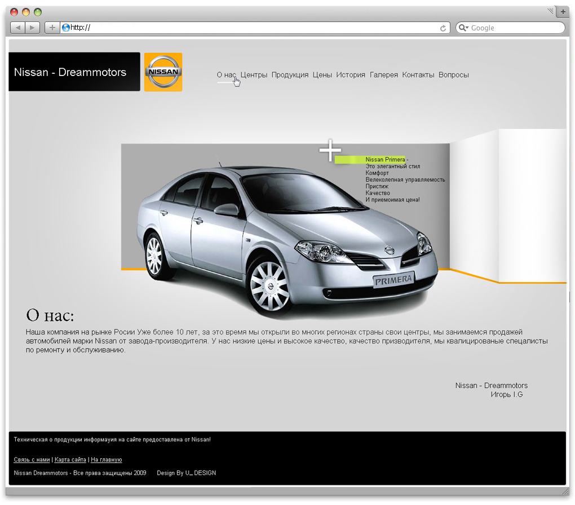The height and width of the screenshot is (505, 575).
Task: Open the Карта сайта footer link
Action: tap(70, 460)
